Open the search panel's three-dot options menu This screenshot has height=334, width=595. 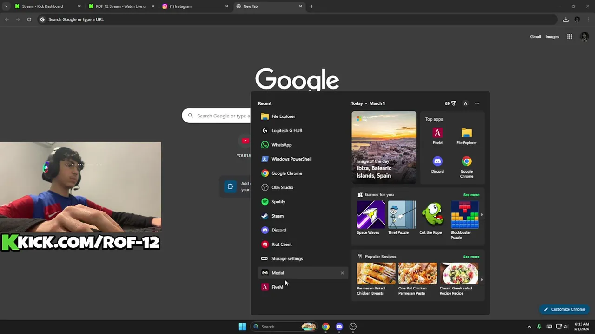click(477, 103)
